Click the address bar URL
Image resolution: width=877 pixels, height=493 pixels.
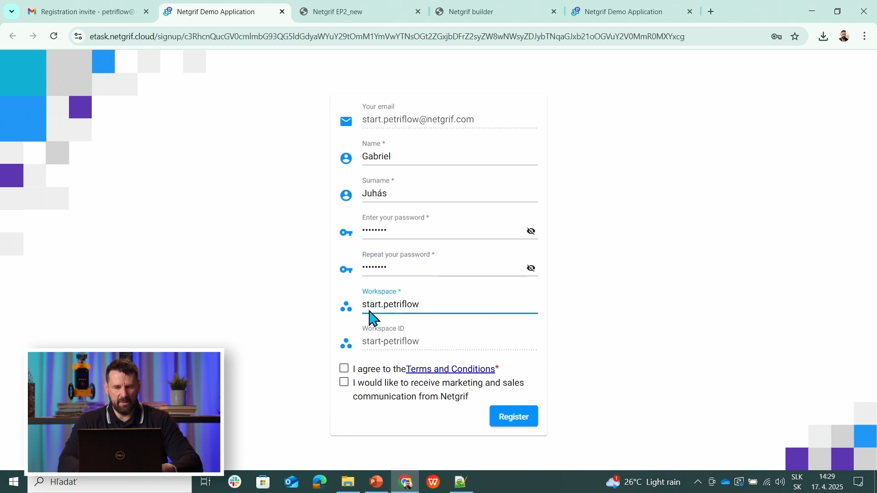coord(387,37)
